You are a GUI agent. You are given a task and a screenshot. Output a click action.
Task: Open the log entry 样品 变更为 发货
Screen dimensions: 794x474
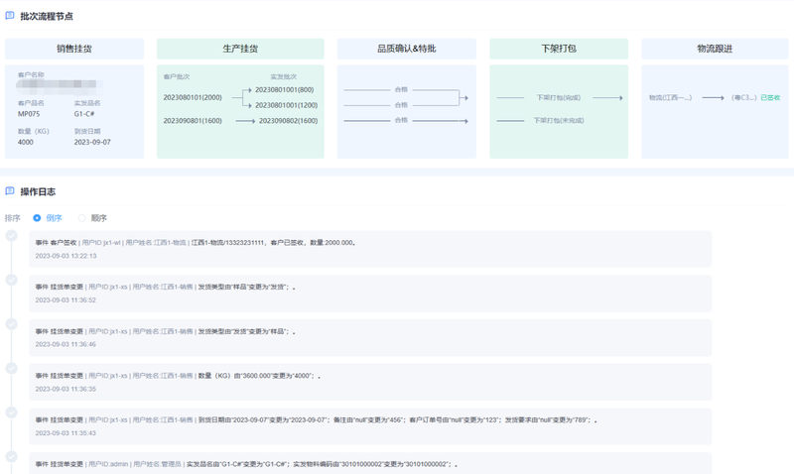click(x=370, y=294)
